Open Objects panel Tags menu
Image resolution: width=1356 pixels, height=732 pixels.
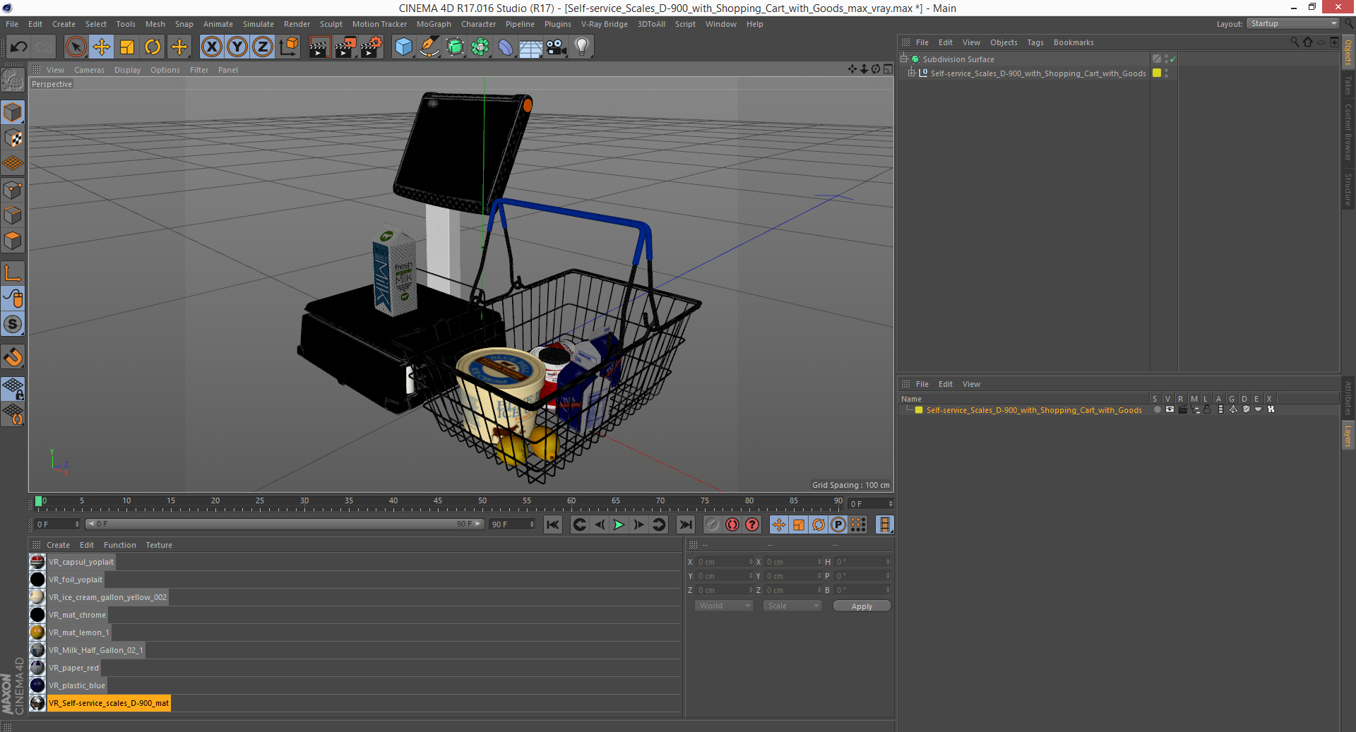coord(1035,42)
